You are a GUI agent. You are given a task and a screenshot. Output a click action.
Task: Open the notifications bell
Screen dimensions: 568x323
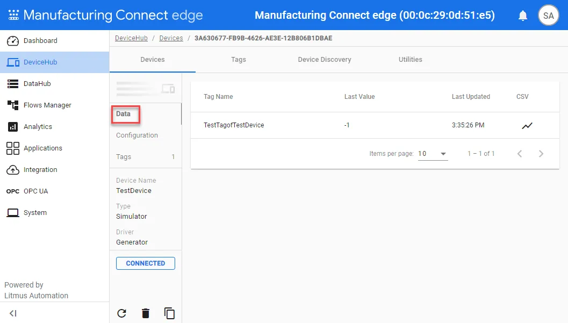(523, 15)
